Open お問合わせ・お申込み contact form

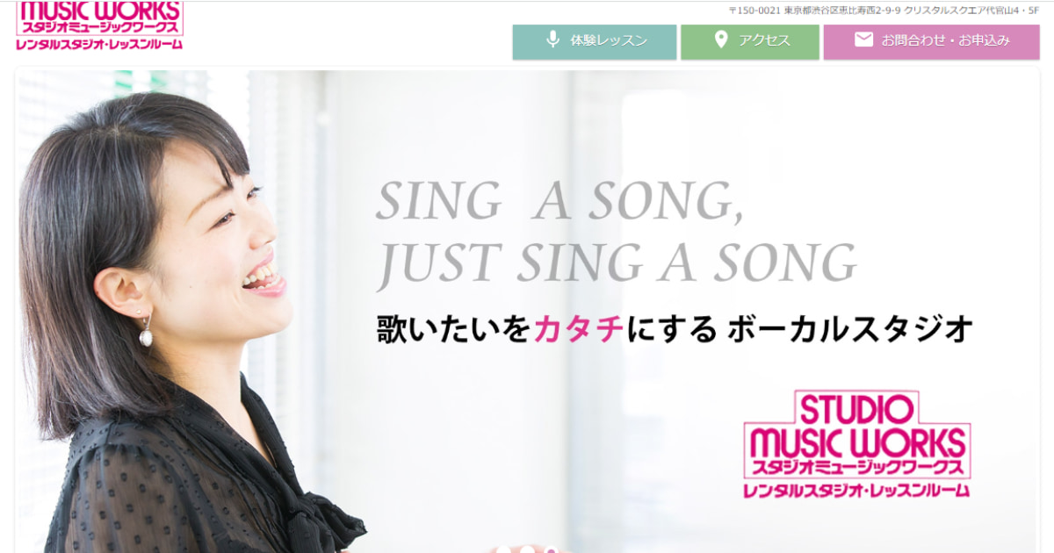tap(931, 42)
